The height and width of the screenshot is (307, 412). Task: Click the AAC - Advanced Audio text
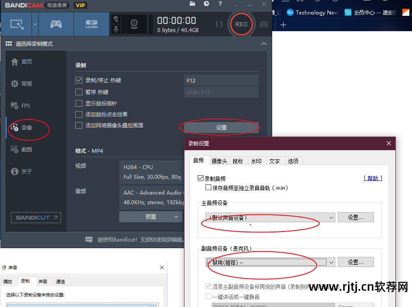click(x=154, y=193)
